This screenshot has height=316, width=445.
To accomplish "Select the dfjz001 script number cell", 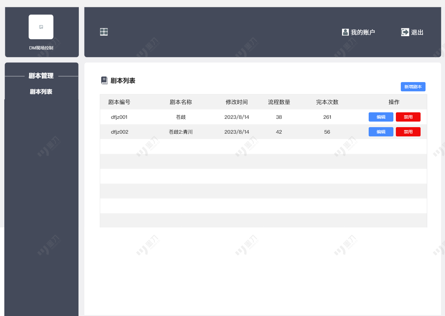I will coord(119,117).
